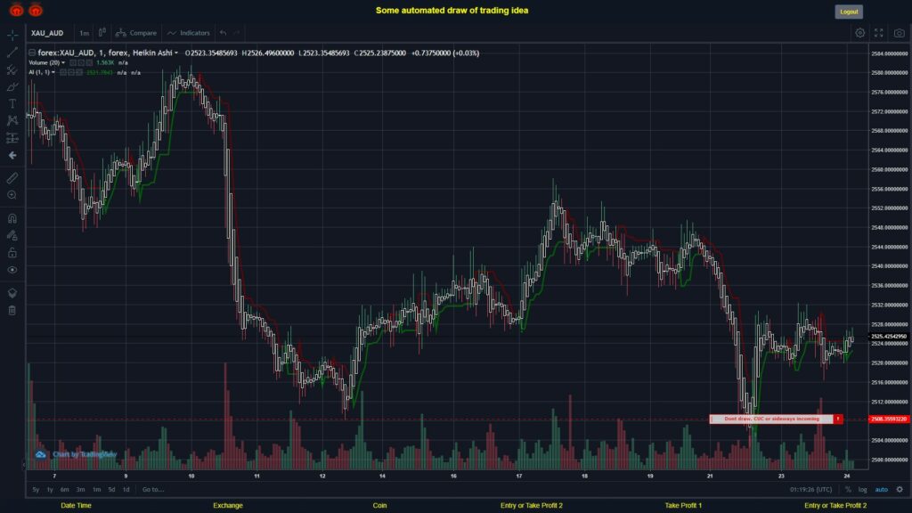This screenshot has height=513, width=912.
Task: Click the current price label 2525.42542950
Action: coord(889,336)
